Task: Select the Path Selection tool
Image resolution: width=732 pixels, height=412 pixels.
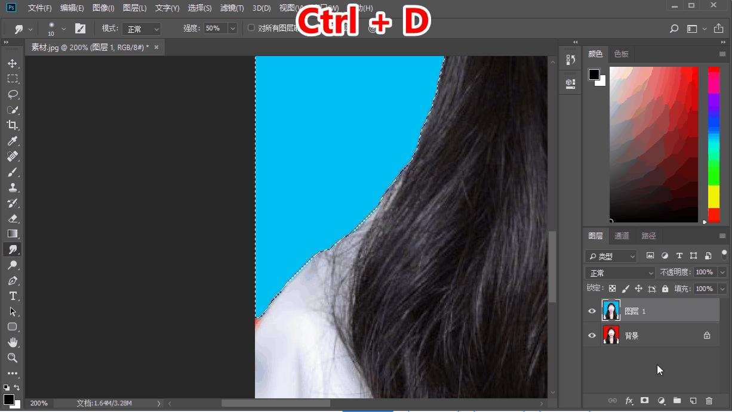Action: [x=12, y=311]
